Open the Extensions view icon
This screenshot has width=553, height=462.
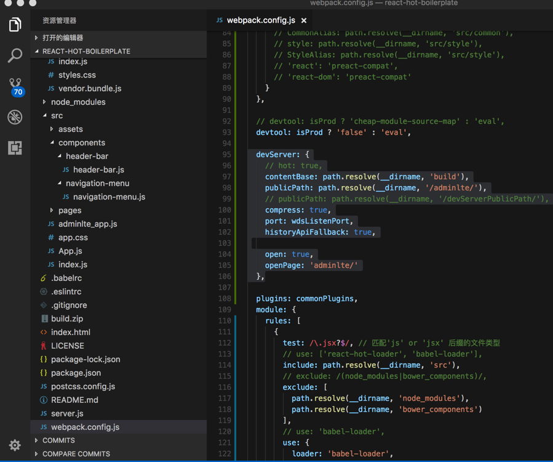click(15, 148)
